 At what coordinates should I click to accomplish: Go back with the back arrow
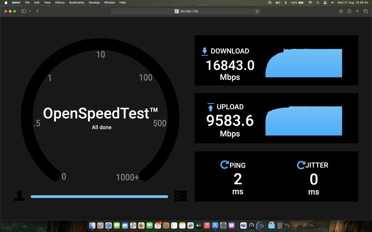click(37, 11)
